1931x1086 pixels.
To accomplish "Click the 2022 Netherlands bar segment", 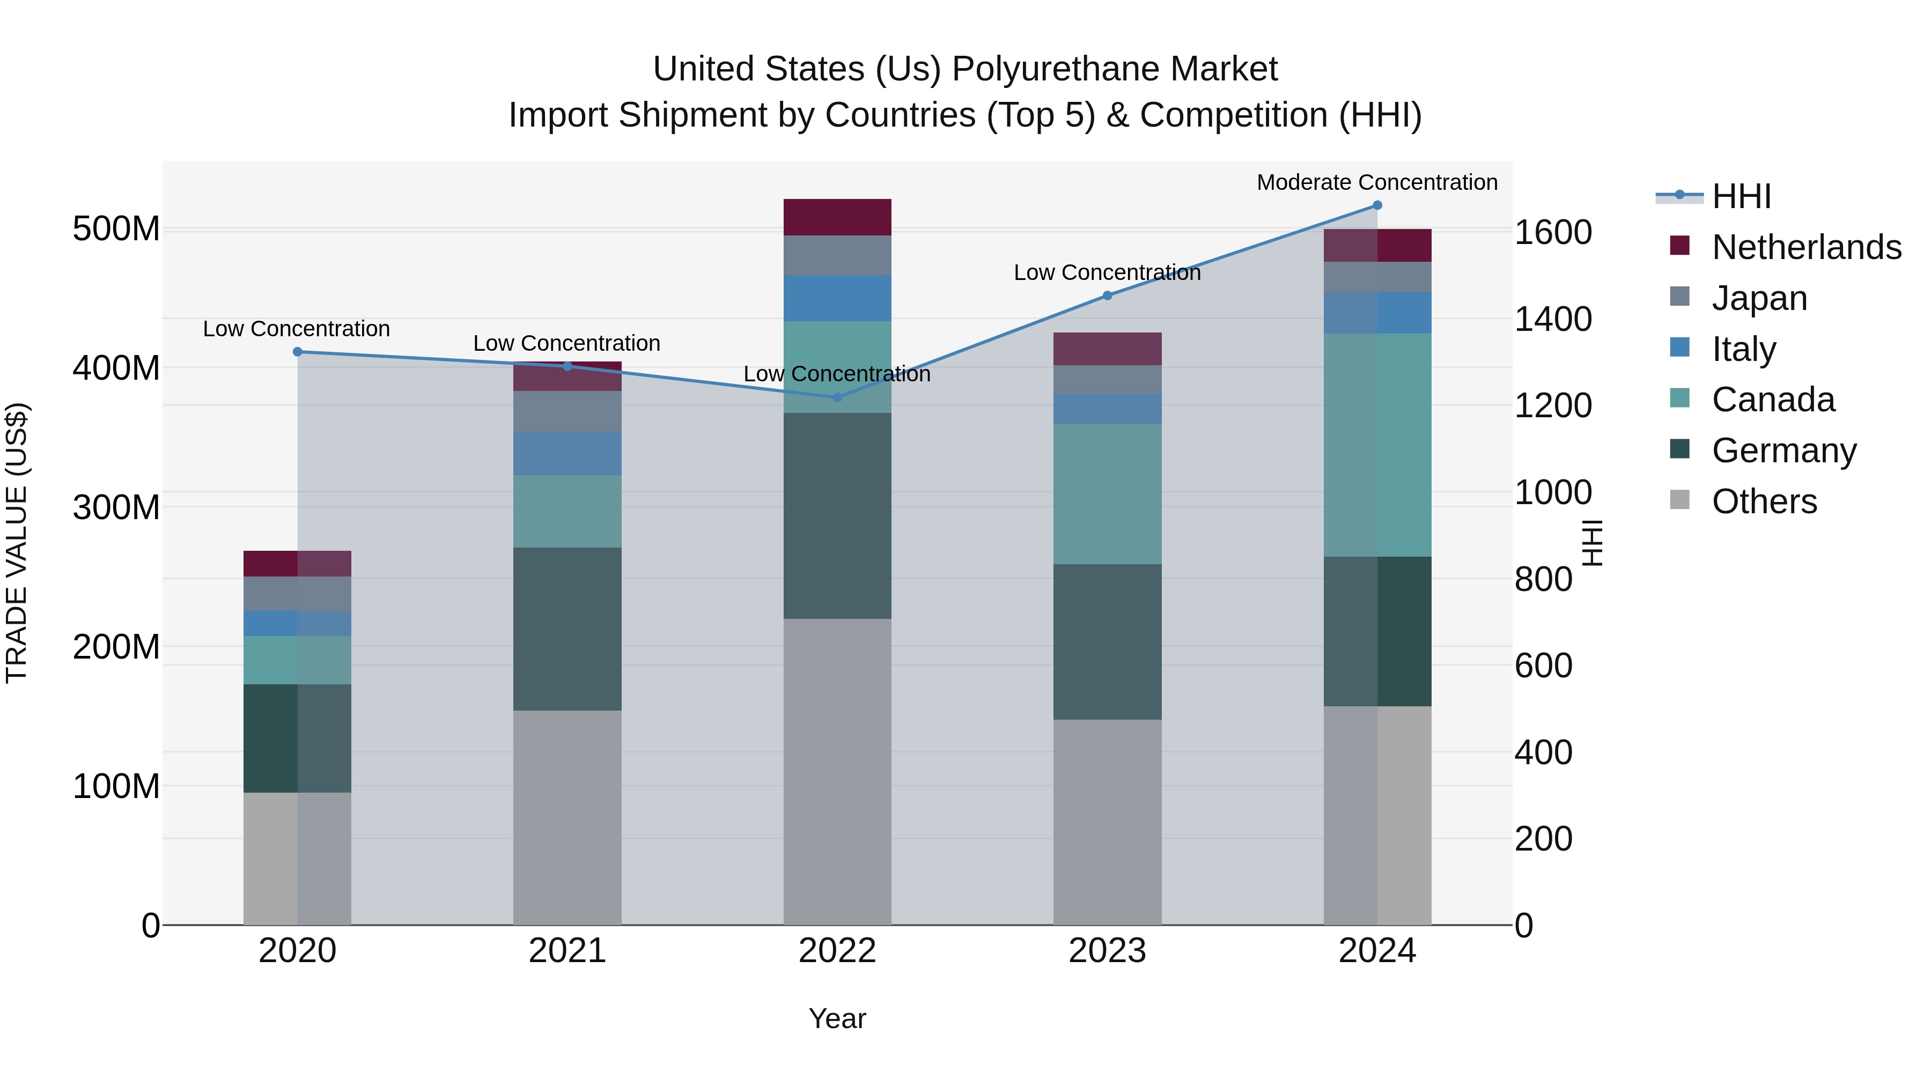I will [x=837, y=217].
